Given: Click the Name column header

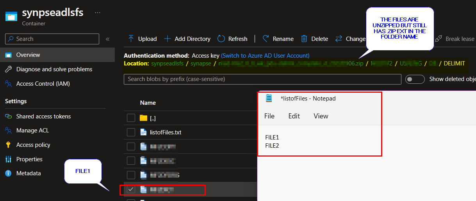Looking at the screenshot, I should [x=148, y=103].
